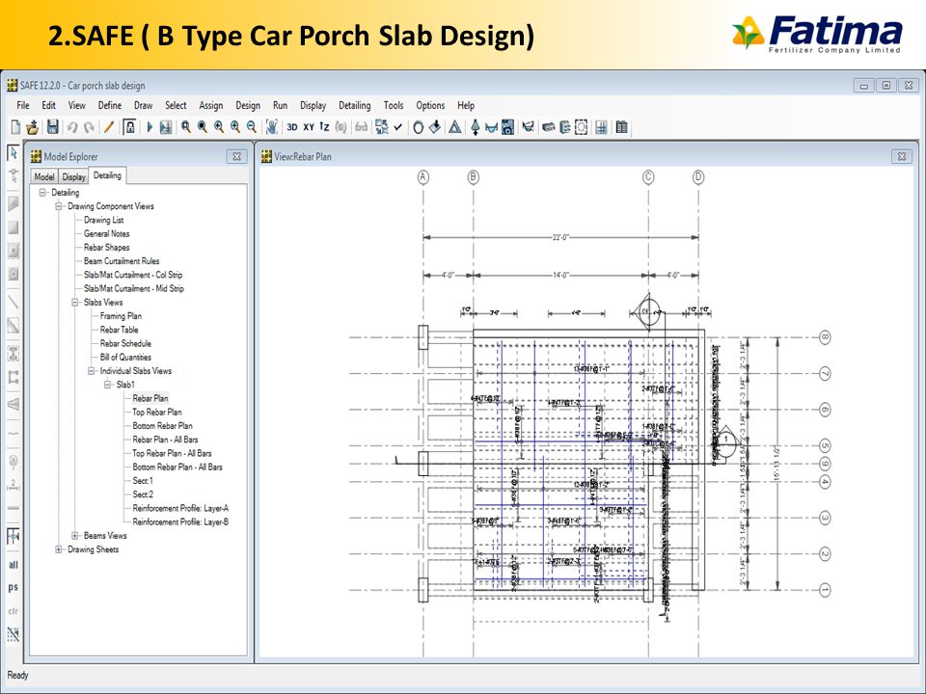Open Beam Curtailment Rules item
Image resolution: width=926 pixels, height=694 pixels.
122,261
